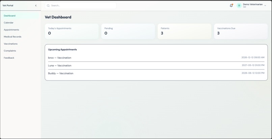
Task: Click the D user avatar
Action: pos(239,5)
